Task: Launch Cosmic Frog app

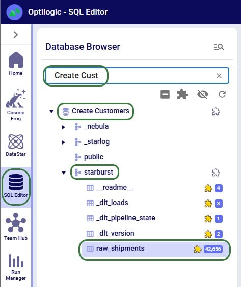Action: 16,105
